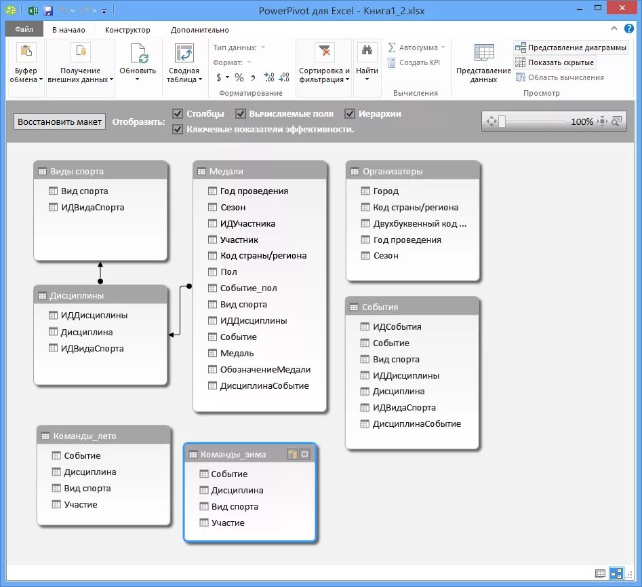Click the Help question mark icon
Image resolution: width=642 pixels, height=587 pixels.
[628, 29]
